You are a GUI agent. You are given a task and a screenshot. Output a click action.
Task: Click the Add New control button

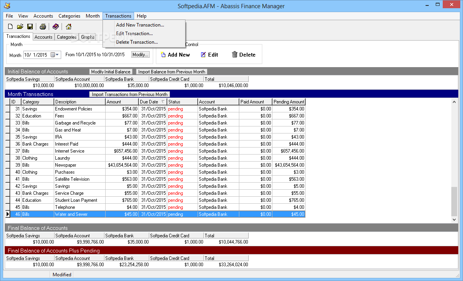[x=175, y=55]
